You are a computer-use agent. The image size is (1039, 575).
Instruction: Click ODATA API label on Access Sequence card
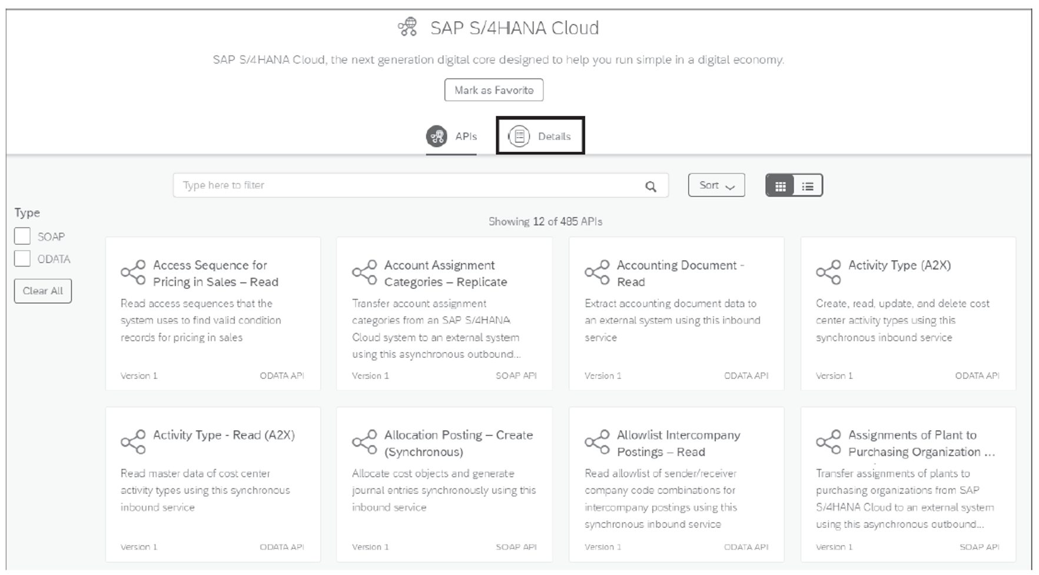[282, 375]
